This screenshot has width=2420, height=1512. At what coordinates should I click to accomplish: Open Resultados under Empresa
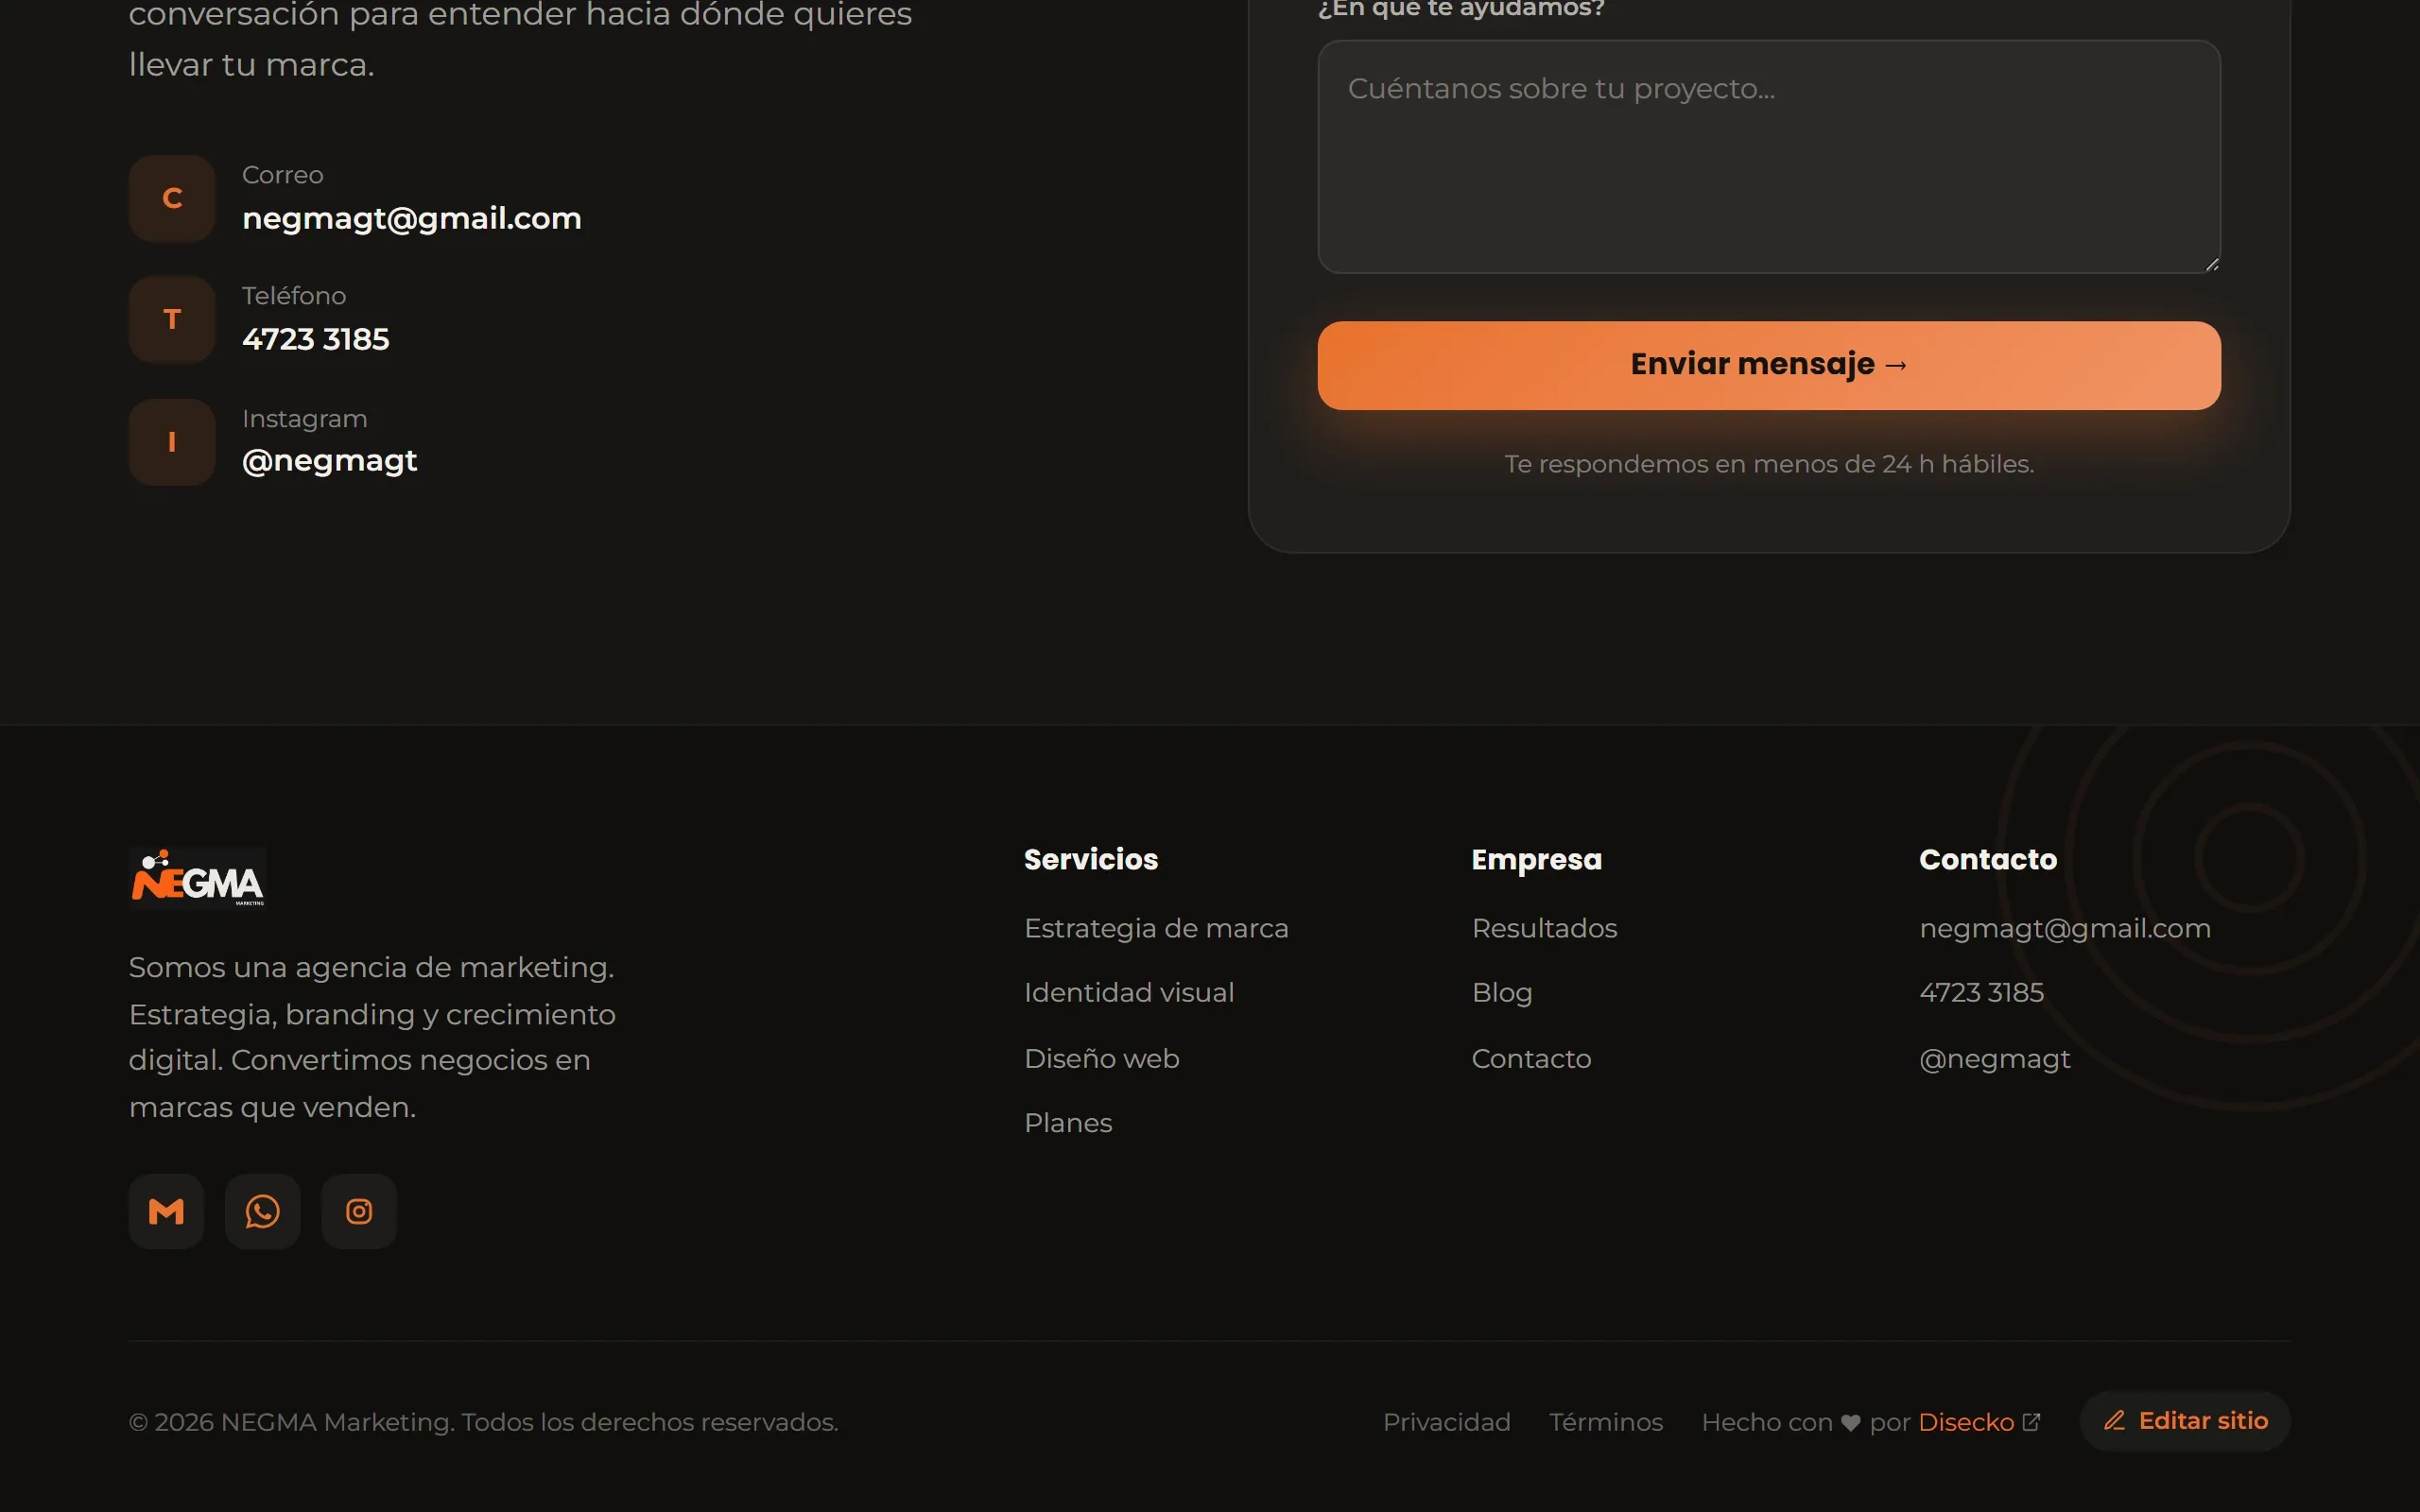(x=1544, y=929)
